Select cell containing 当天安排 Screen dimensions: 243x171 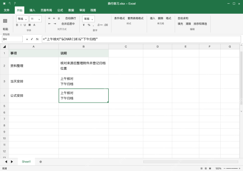(x=34, y=81)
